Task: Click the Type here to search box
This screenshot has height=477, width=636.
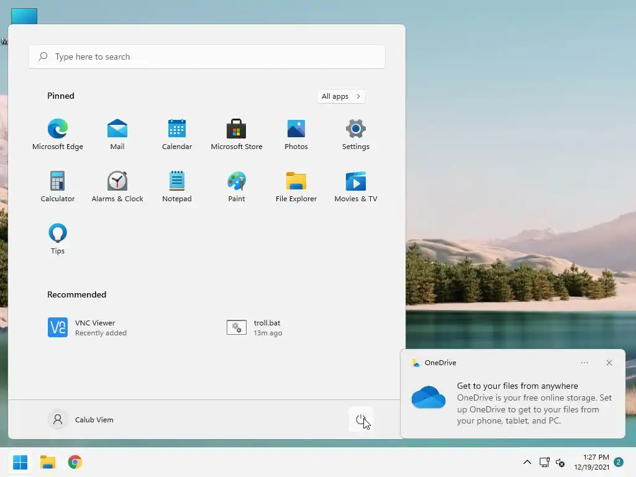Action: [207, 57]
